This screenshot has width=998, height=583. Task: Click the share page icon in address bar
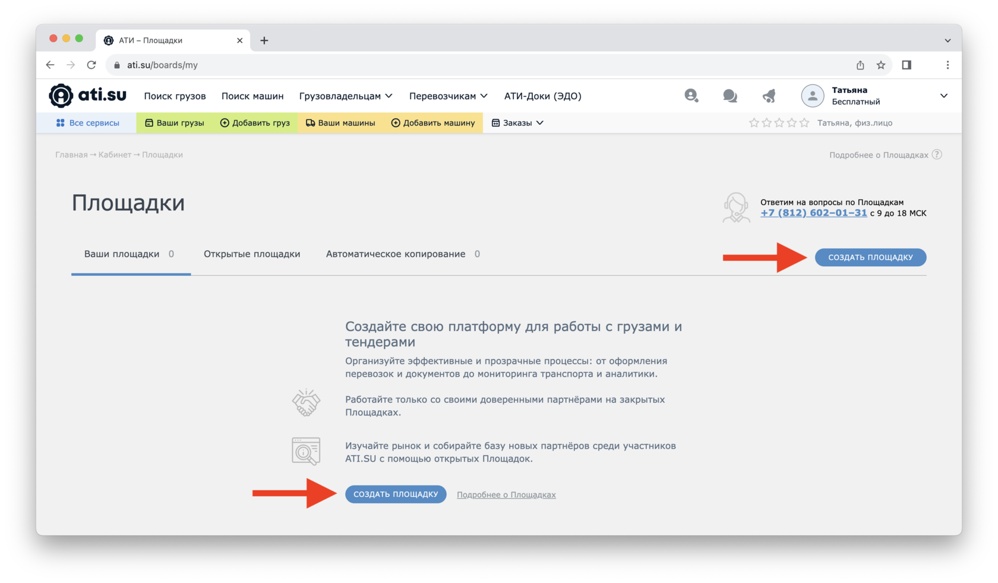pos(860,65)
